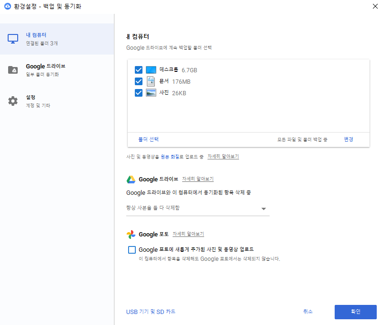
Task: Open the 설정 sidebar tab
Action: [x=57, y=101]
